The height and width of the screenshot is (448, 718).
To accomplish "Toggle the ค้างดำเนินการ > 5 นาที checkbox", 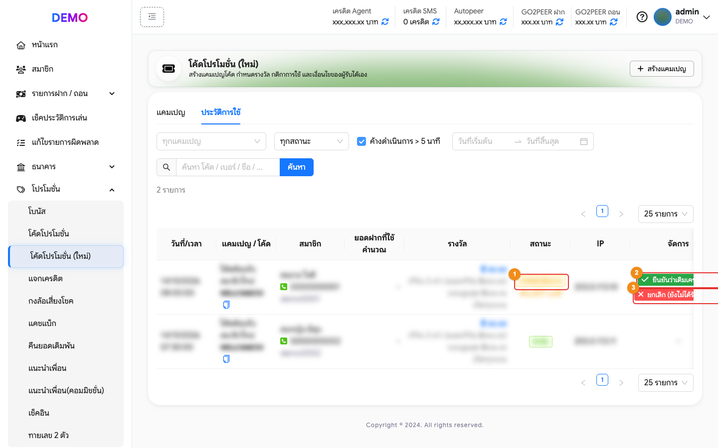I will [x=361, y=141].
